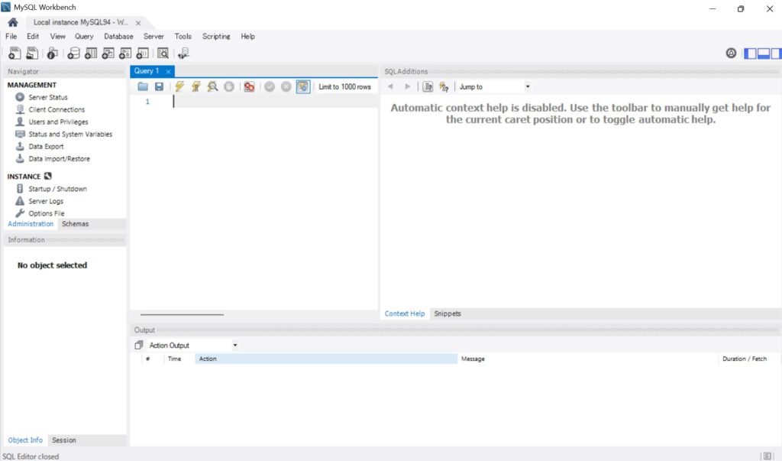Image resolution: width=782 pixels, height=461 pixels.
Task: Create a new table icon
Action: pos(91,53)
